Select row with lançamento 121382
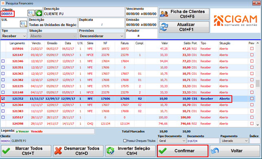 [128, 80]
